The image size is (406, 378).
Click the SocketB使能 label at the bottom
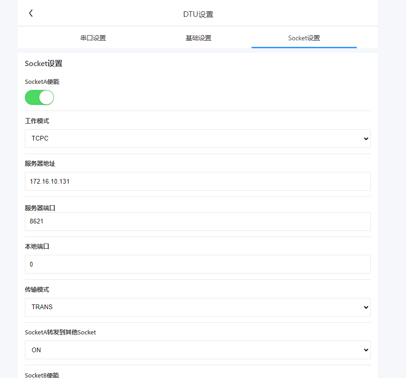[42, 375]
